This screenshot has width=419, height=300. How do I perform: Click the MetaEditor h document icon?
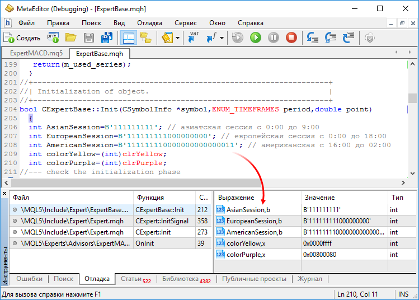pos(8,23)
